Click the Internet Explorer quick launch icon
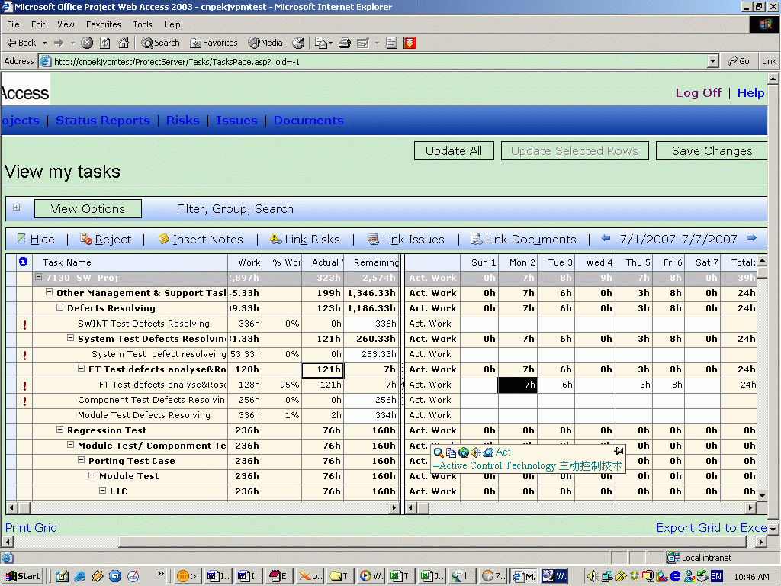 click(x=79, y=577)
